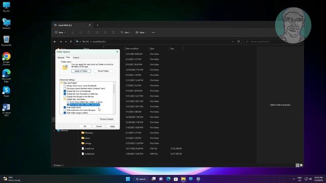Open the Chat app on taskbar
This screenshot has height=183, width=326.
click(161, 179)
